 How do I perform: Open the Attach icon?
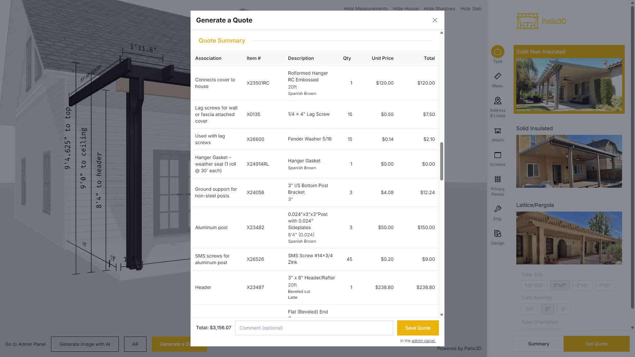click(x=497, y=131)
